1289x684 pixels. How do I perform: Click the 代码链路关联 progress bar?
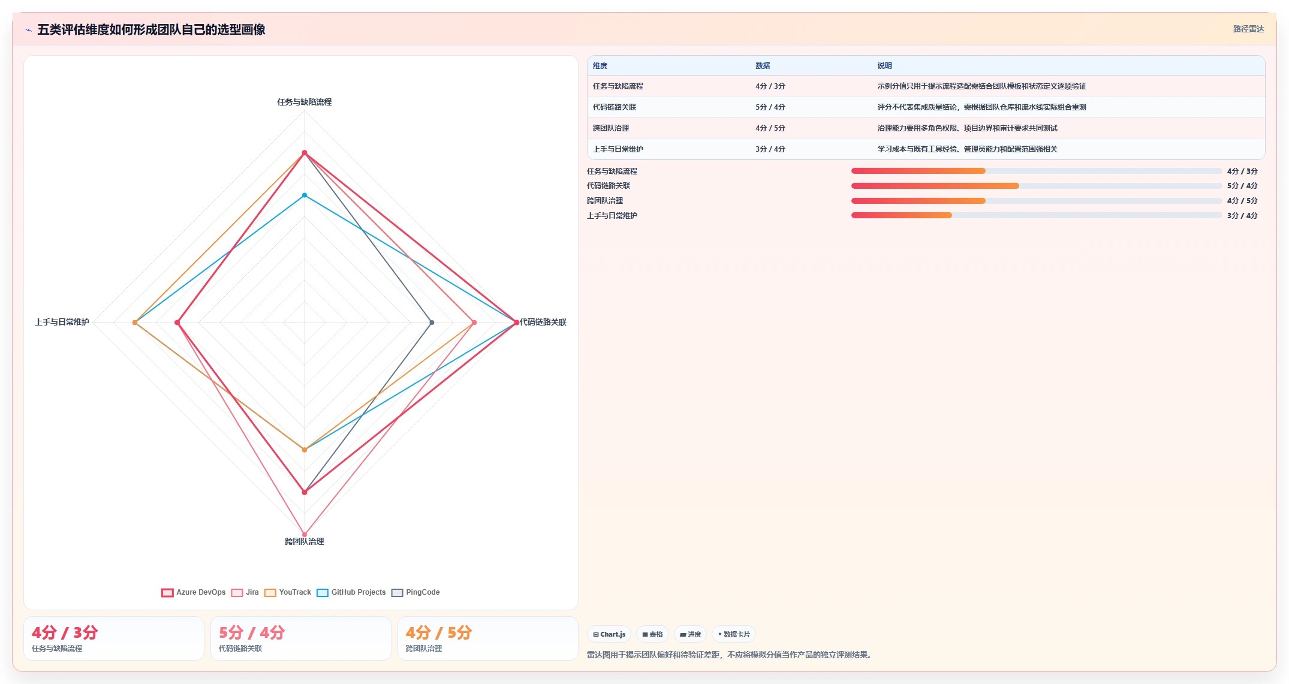click(x=1036, y=186)
